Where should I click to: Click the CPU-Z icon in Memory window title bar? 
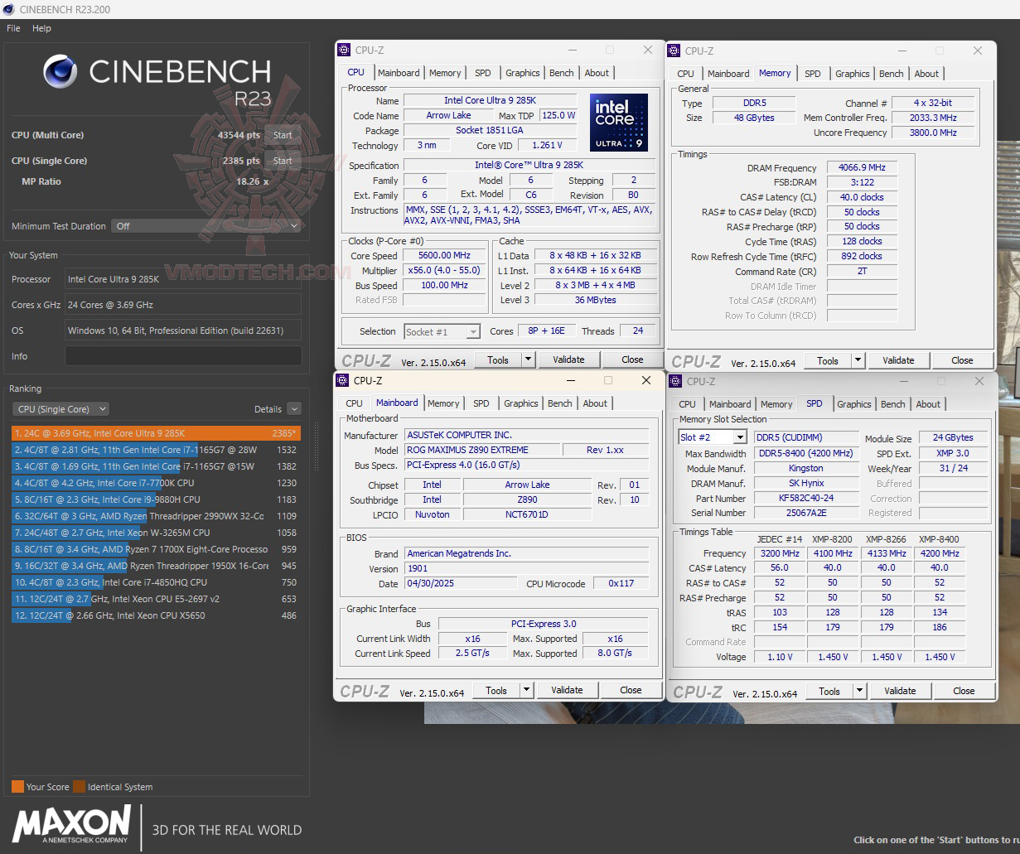(674, 51)
